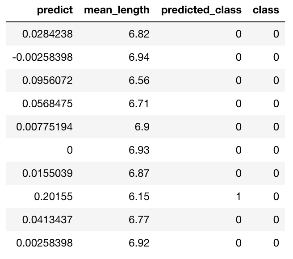Click the mean_length value 6.9
Viewport: 293px width, 259px height.
click(x=142, y=127)
